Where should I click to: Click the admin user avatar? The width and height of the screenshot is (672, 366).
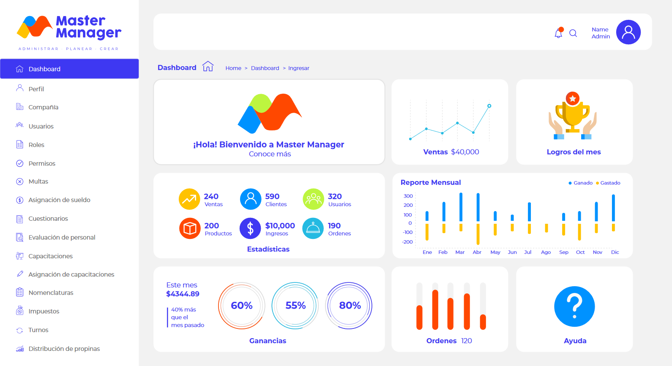click(628, 32)
